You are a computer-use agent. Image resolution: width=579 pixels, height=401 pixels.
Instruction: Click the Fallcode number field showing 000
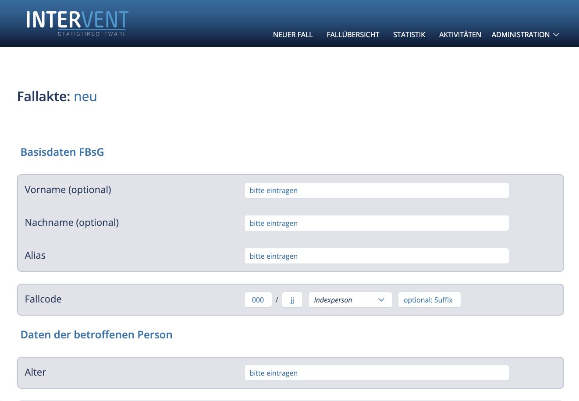258,300
